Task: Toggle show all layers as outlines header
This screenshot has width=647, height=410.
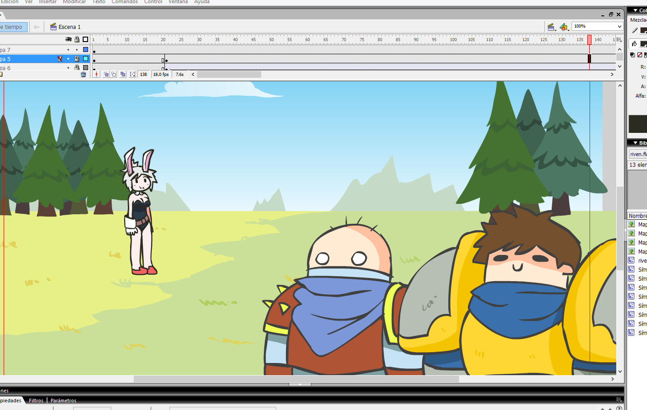Action: coord(85,39)
